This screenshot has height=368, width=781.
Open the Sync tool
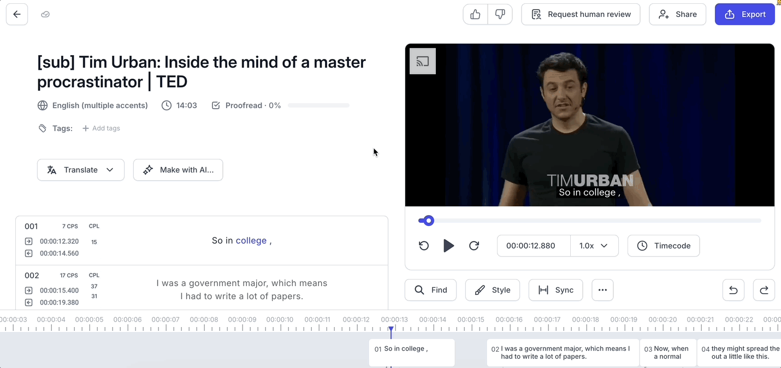[x=555, y=290]
